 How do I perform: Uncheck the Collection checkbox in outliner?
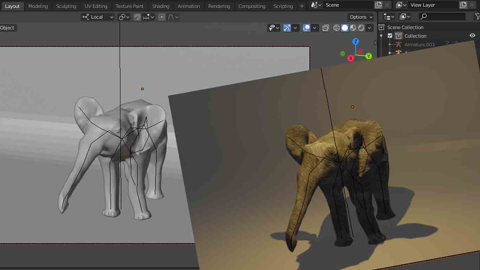[x=390, y=36]
